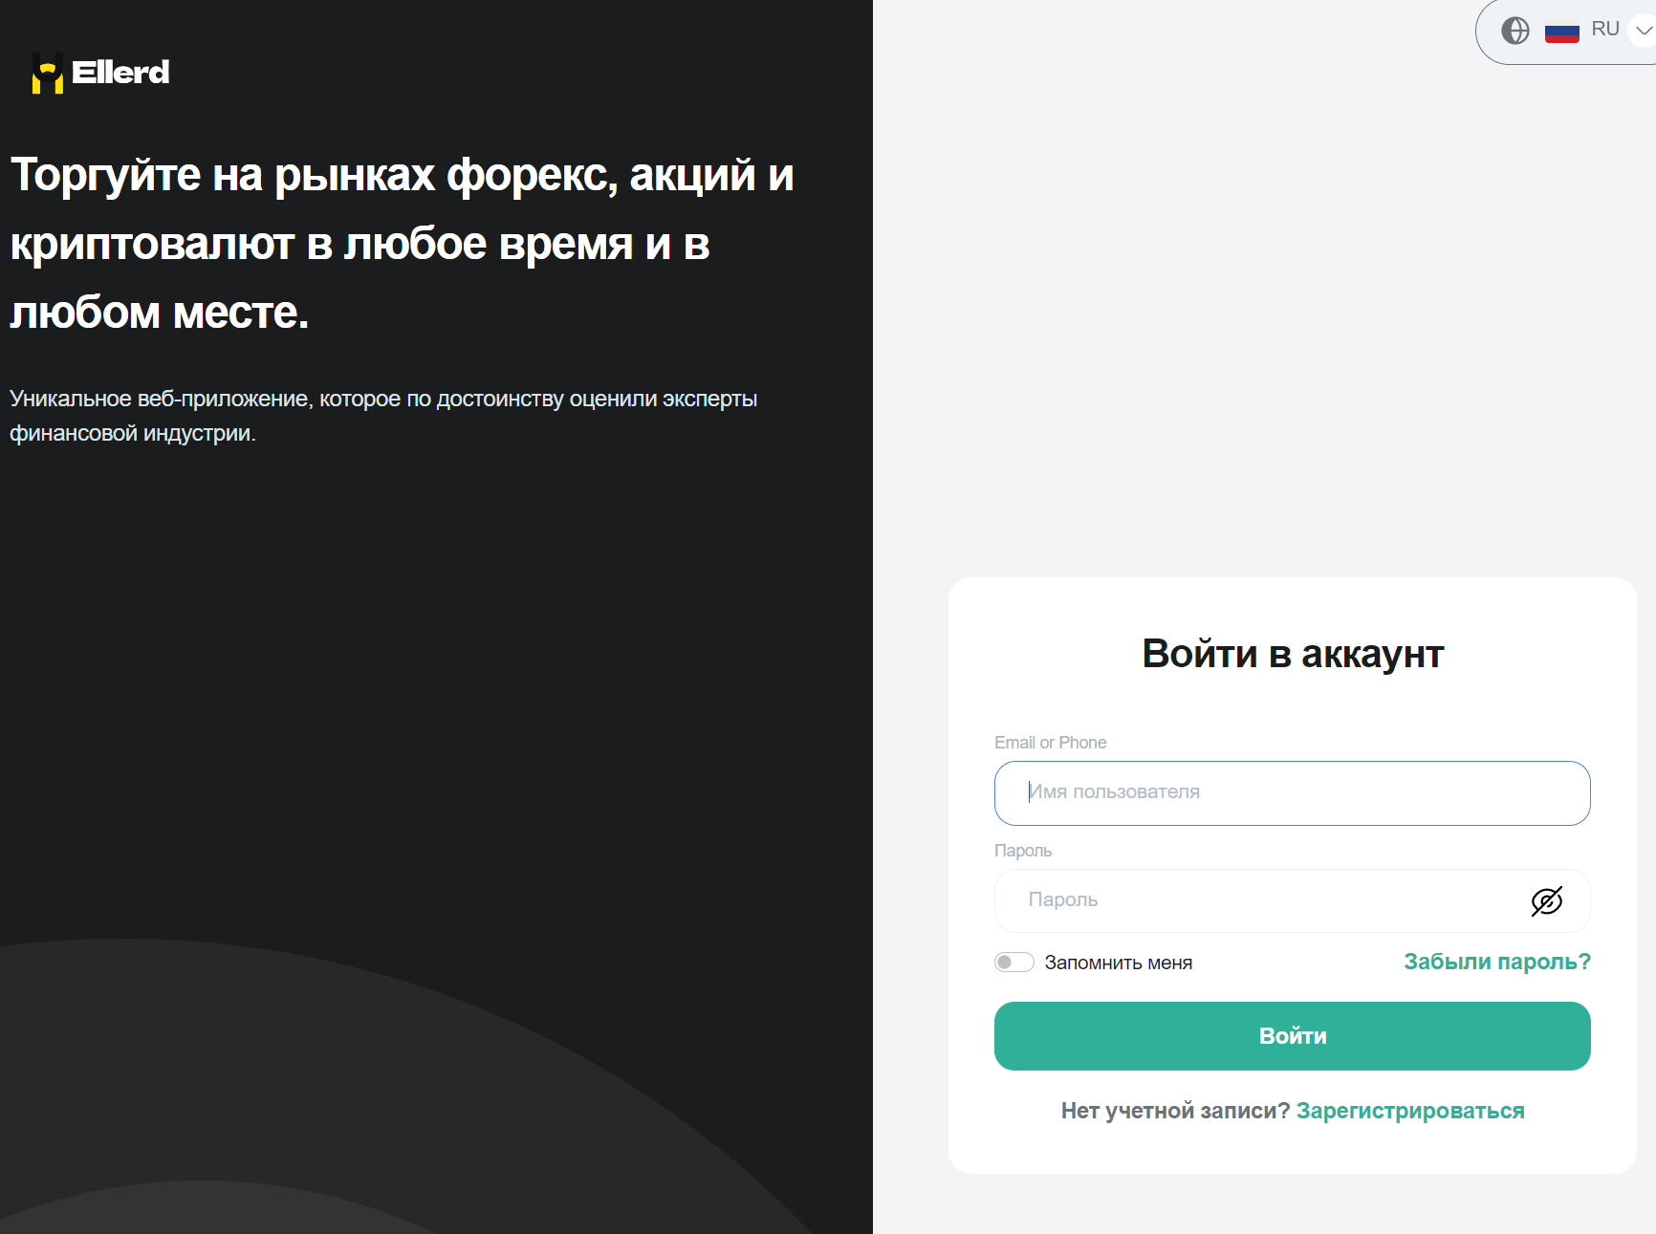Click the Email or Phone field label
The width and height of the screenshot is (1656, 1234).
1050,743
